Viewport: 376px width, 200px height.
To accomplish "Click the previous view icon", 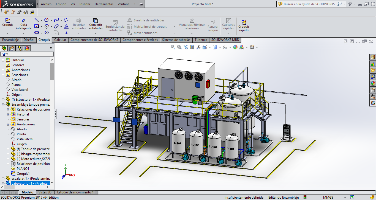I will tap(186, 47).
